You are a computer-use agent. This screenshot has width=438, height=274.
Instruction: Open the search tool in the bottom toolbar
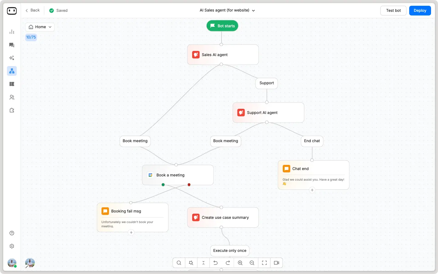tap(179, 263)
